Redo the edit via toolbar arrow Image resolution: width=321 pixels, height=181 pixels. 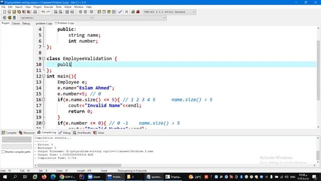[48, 12]
